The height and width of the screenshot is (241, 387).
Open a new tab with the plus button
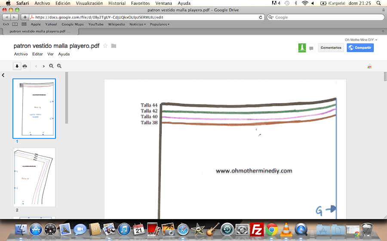point(383,31)
